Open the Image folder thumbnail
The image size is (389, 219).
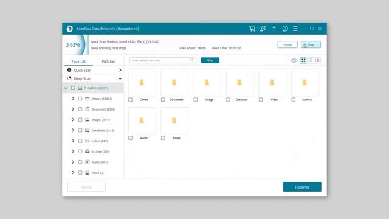tap(207, 83)
